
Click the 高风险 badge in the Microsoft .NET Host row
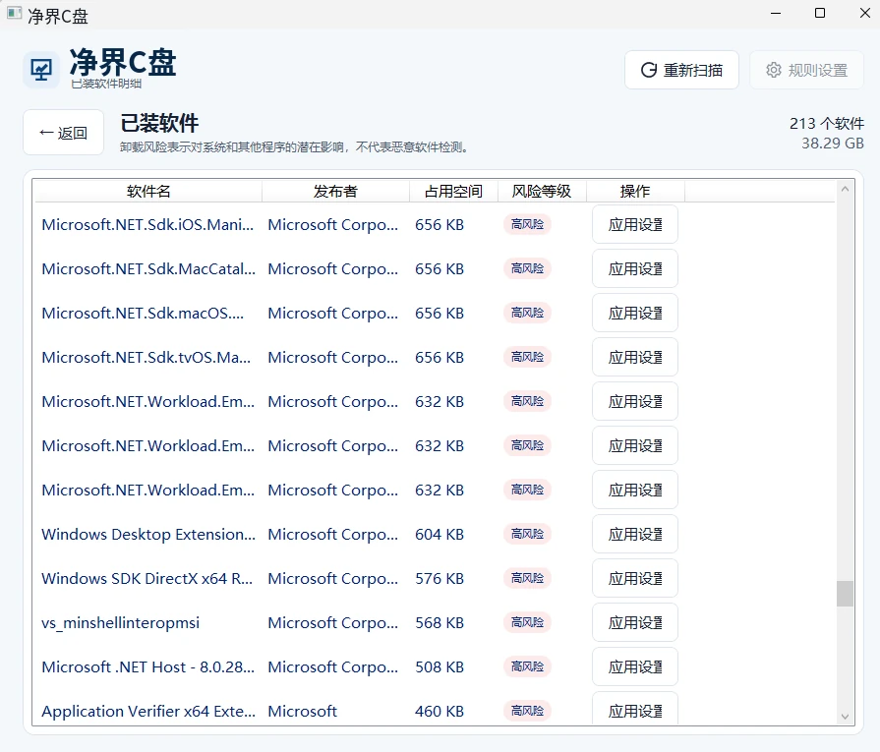pyautogui.click(x=528, y=666)
